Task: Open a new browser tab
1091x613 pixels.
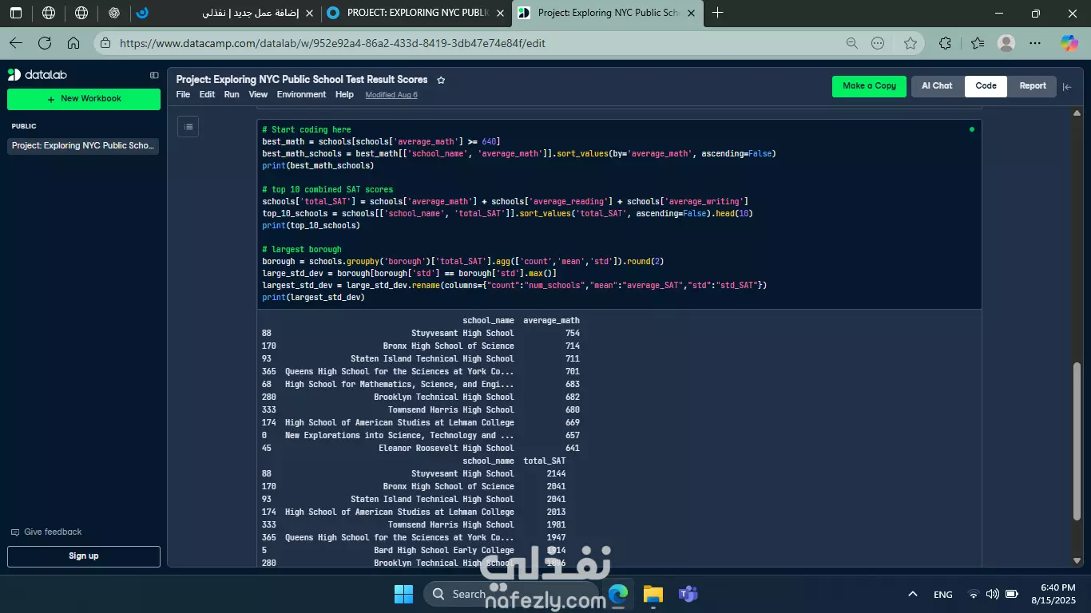Action: point(717,13)
